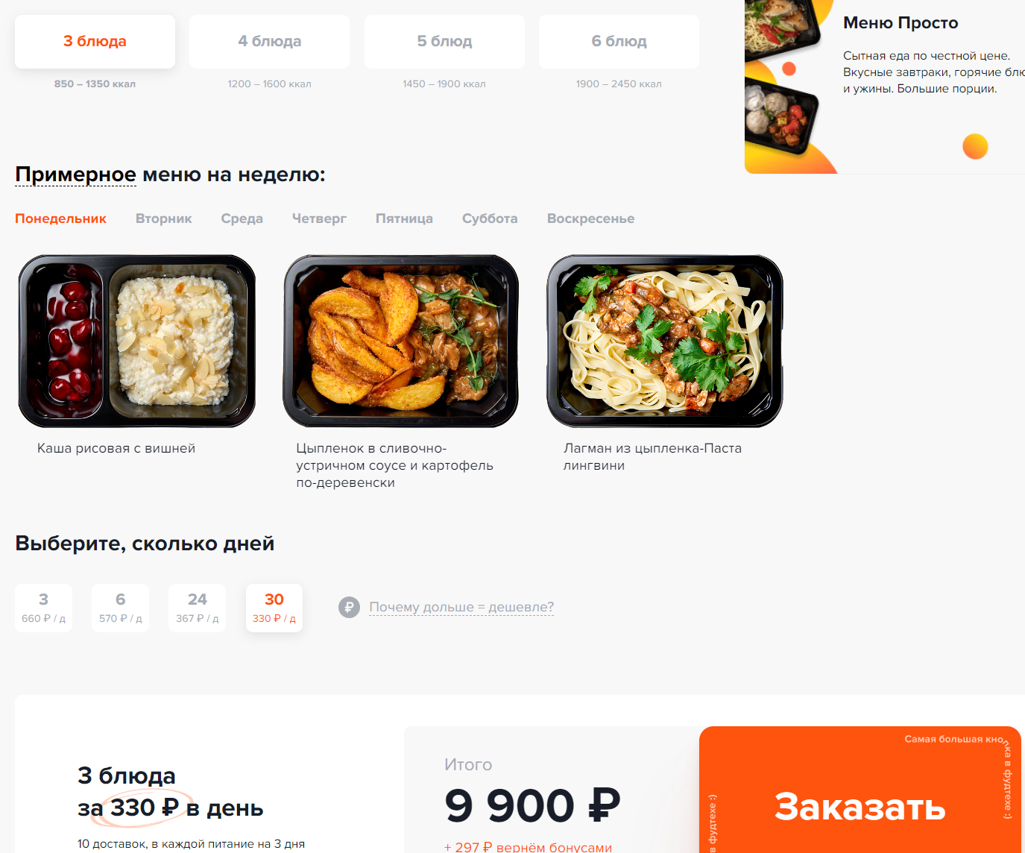Select the 30 days at 330 ₽ option
The width and height of the screenshot is (1025, 853).
click(x=274, y=608)
